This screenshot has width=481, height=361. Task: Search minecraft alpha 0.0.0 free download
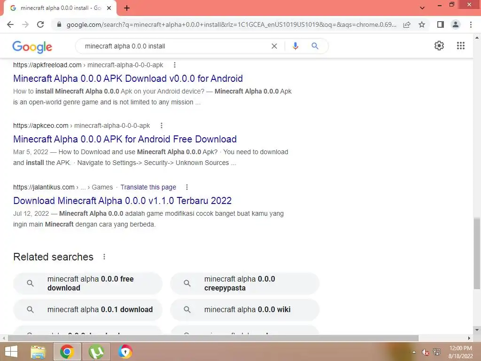(88, 283)
